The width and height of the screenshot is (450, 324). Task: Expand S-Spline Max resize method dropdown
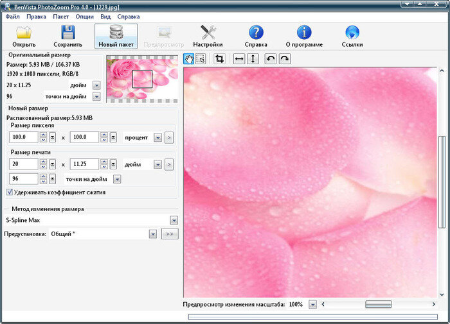pyautogui.click(x=174, y=220)
